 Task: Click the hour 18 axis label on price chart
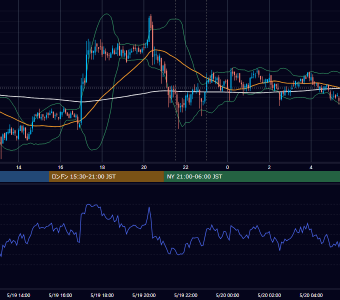[102, 167]
